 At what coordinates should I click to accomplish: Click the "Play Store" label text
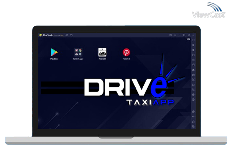point(54,59)
